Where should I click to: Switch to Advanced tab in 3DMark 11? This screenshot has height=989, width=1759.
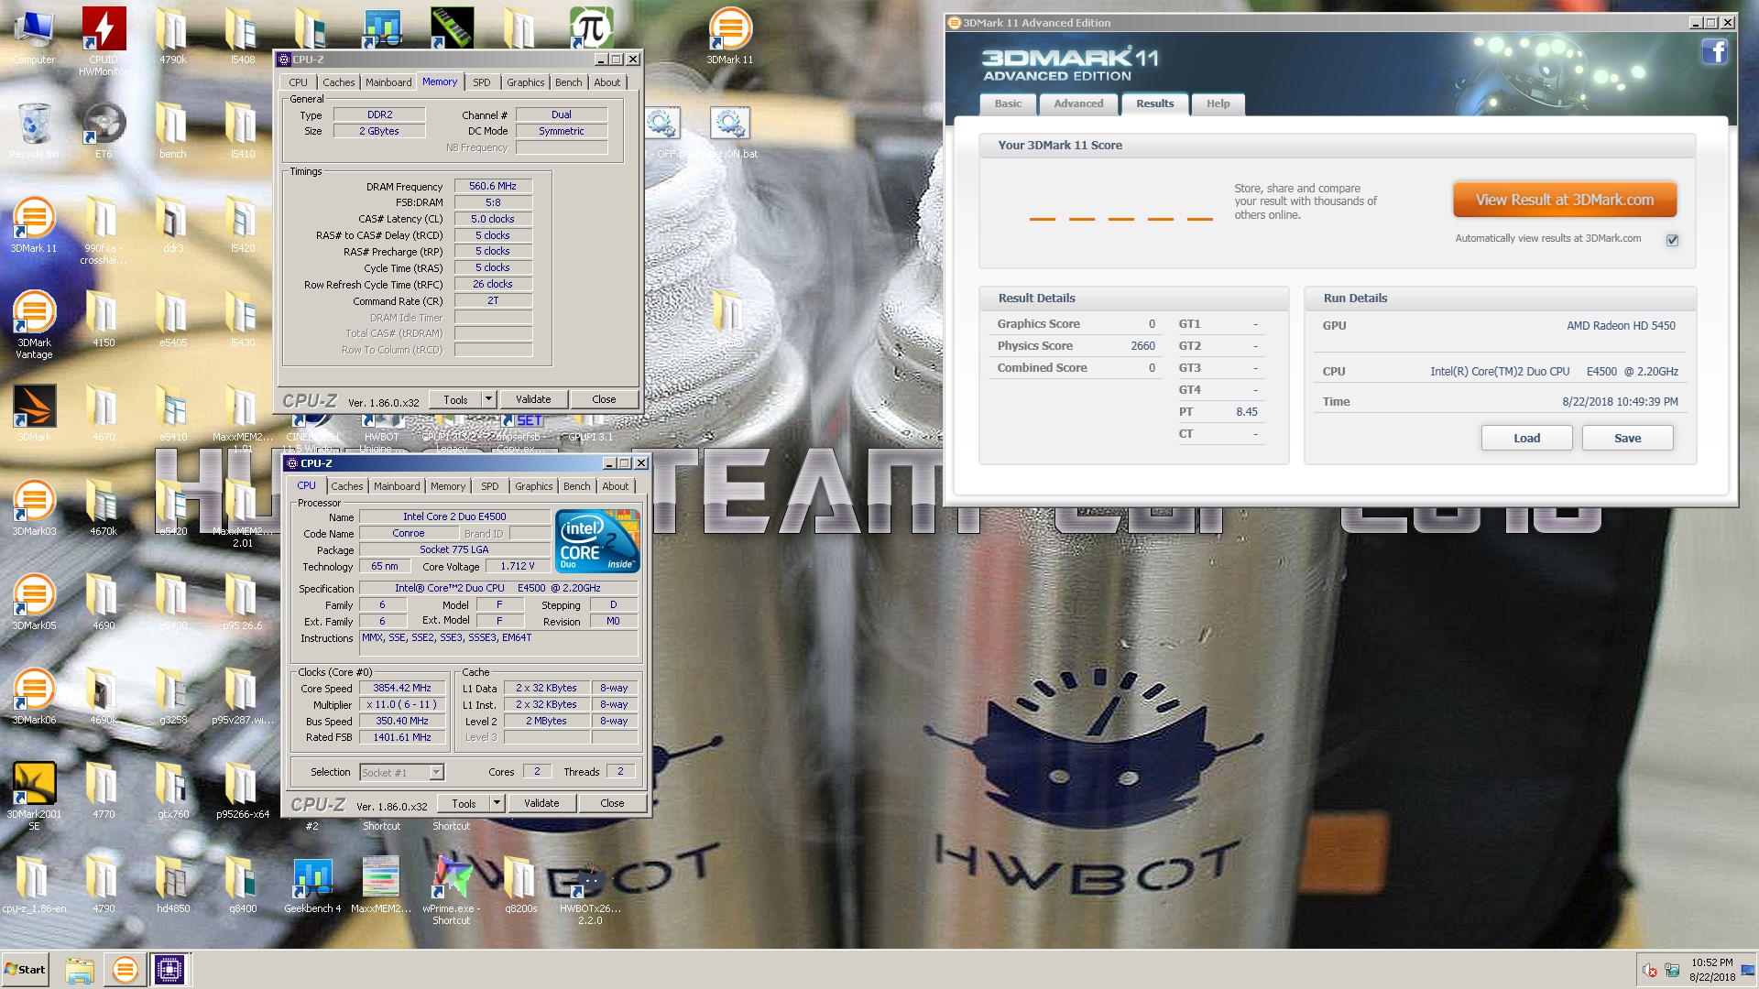click(x=1078, y=103)
